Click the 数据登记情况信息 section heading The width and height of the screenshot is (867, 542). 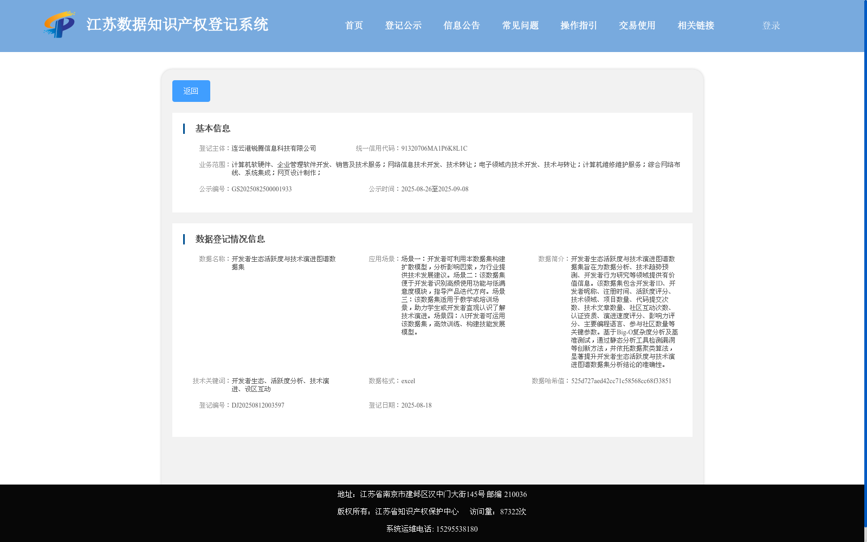click(230, 239)
